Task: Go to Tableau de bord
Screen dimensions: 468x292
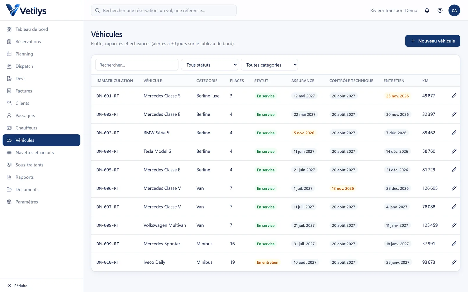Action: coord(42,29)
